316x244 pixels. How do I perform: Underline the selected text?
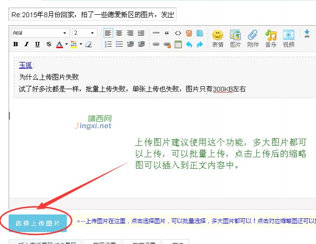point(37,44)
